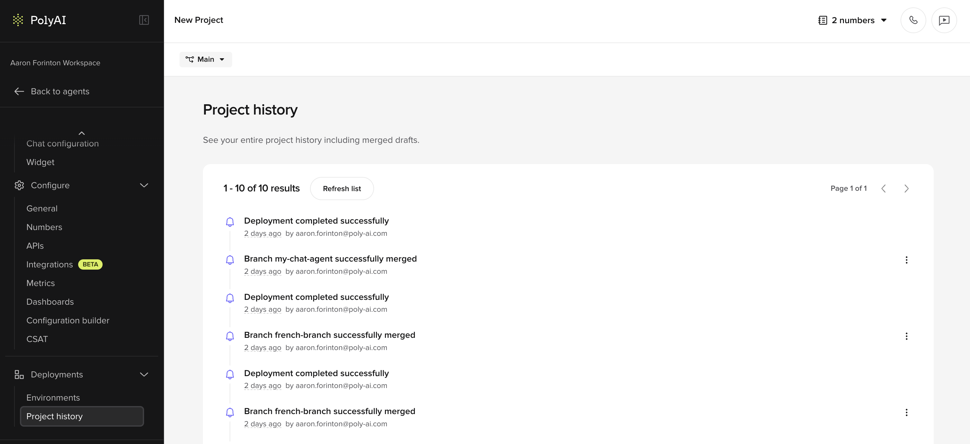Image resolution: width=970 pixels, height=444 pixels.
Task: Collapse the Deployments section
Action: tap(143, 374)
